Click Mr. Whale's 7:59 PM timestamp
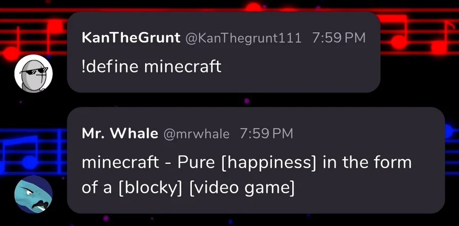 pos(266,134)
